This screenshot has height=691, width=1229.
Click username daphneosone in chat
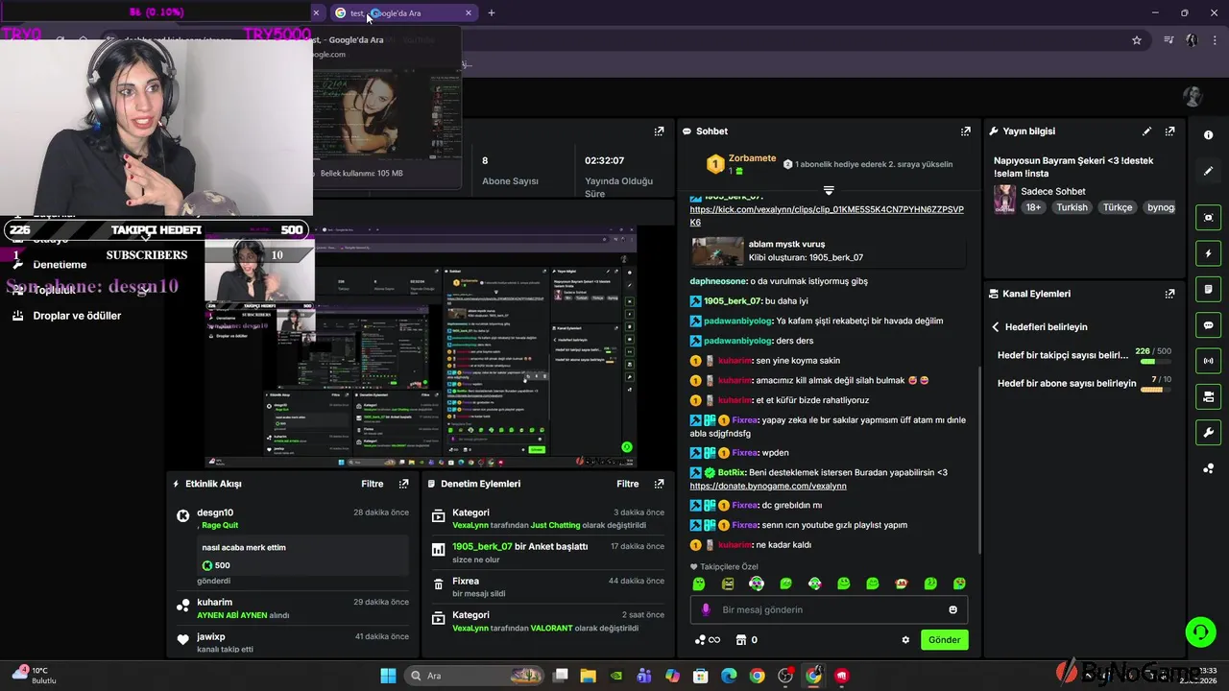click(717, 281)
